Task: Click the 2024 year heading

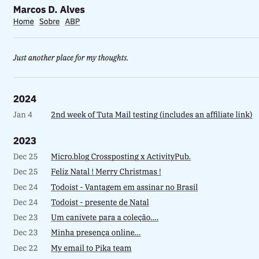Action: click(x=25, y=99)
